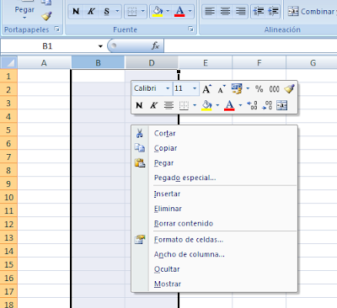The image size is (337, 308).
Task: Increase indent in ribbon Alineación
Action: [273, 12]
